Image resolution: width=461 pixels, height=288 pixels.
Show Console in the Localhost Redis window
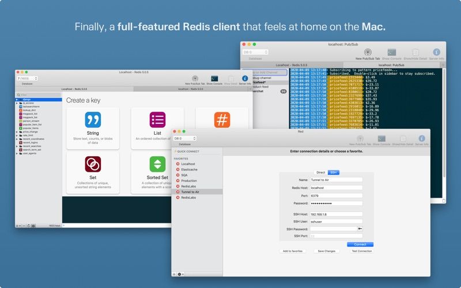tap(214, 80)
